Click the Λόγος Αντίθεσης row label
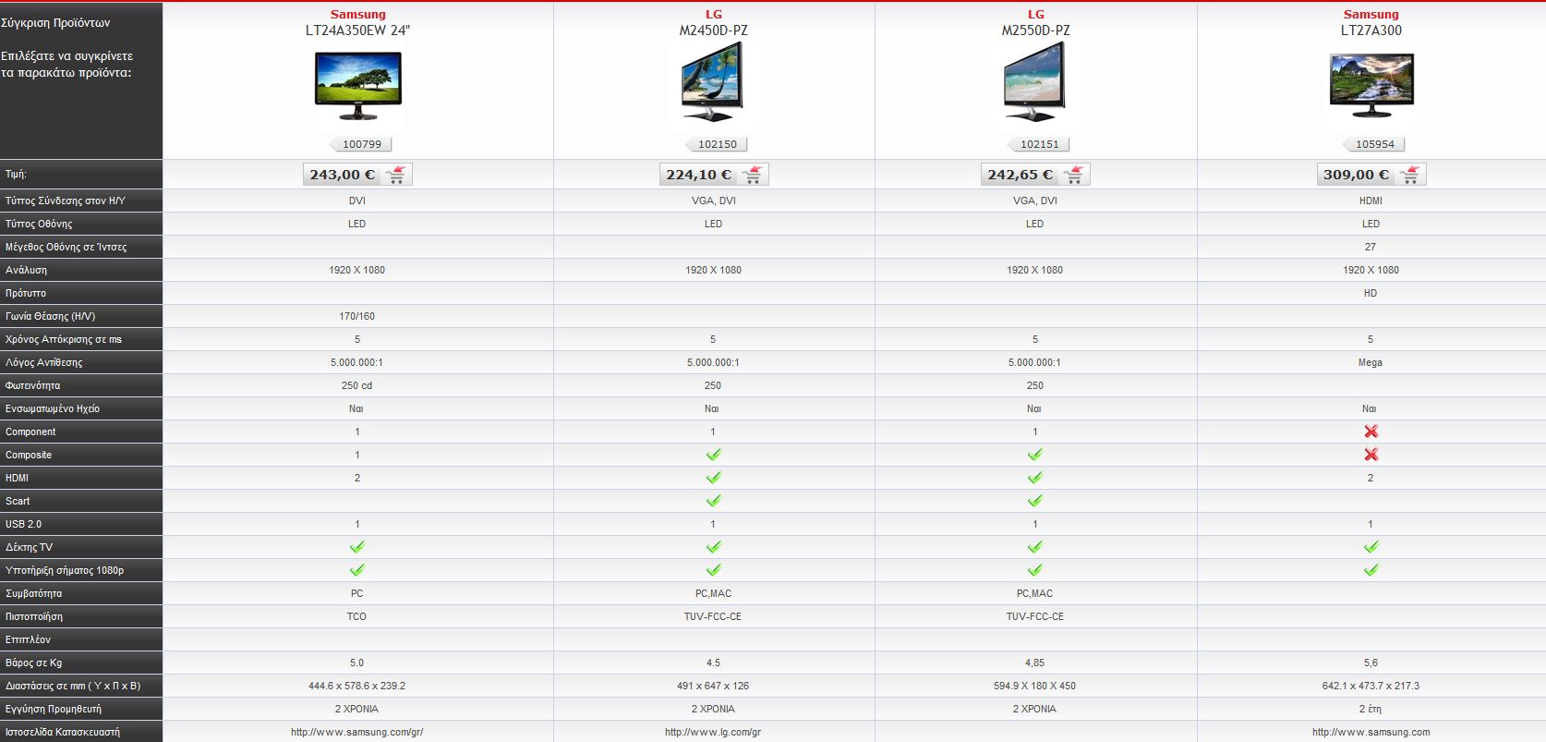1546x742 pixels. coord(43,362)
